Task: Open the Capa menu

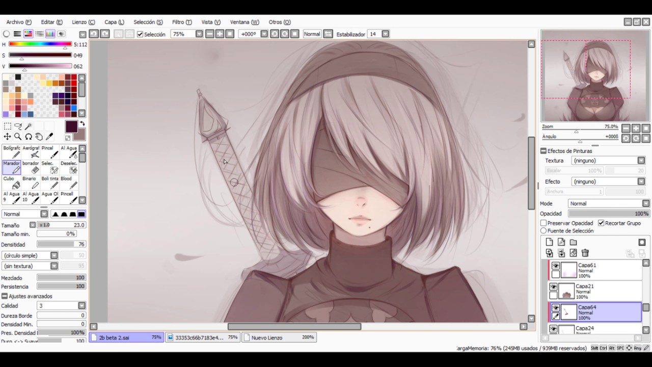Action: (x=114, y=22)
